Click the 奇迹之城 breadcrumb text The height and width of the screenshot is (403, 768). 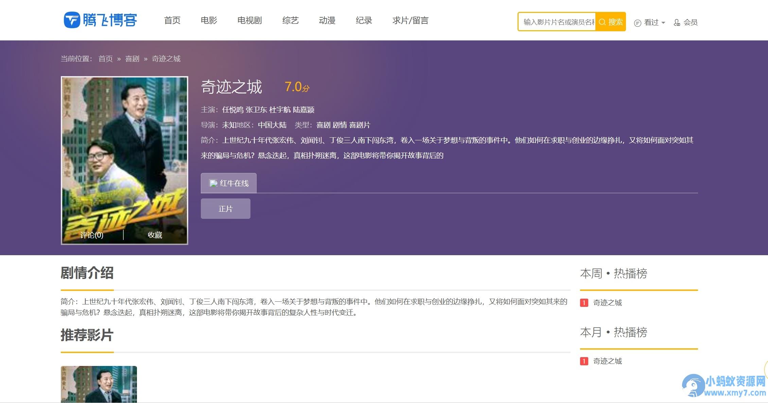tap(166, 59)
